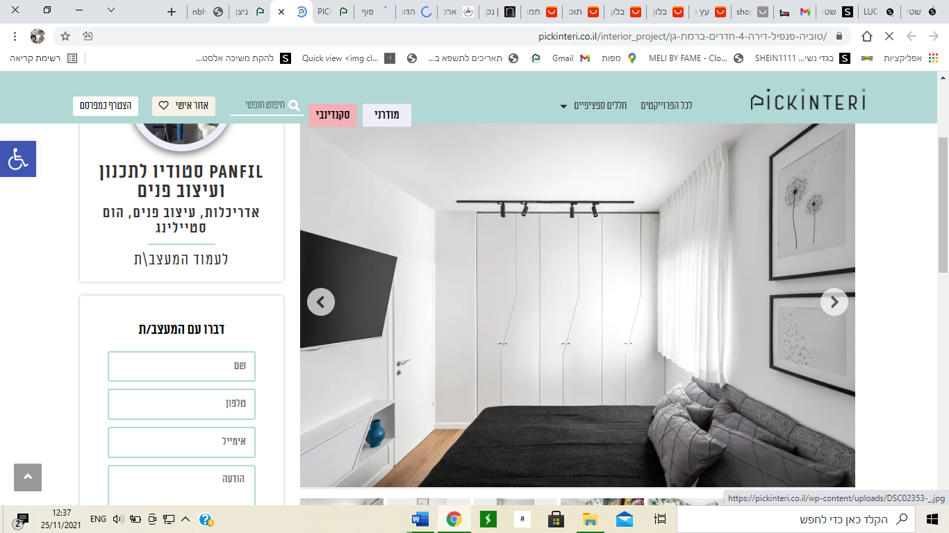Viewport: 949px width, 533px height.
Task: Open the לעמוד המעצב\ת designer page link
Action: 181,259
